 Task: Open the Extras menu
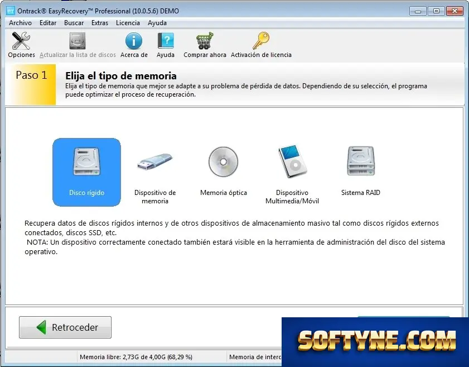(x=100, y=23)
